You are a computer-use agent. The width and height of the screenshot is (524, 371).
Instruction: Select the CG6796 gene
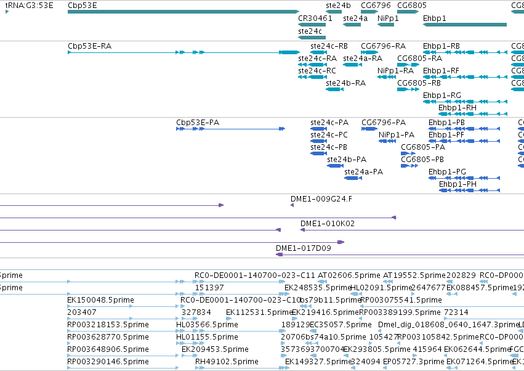point(369,12)
